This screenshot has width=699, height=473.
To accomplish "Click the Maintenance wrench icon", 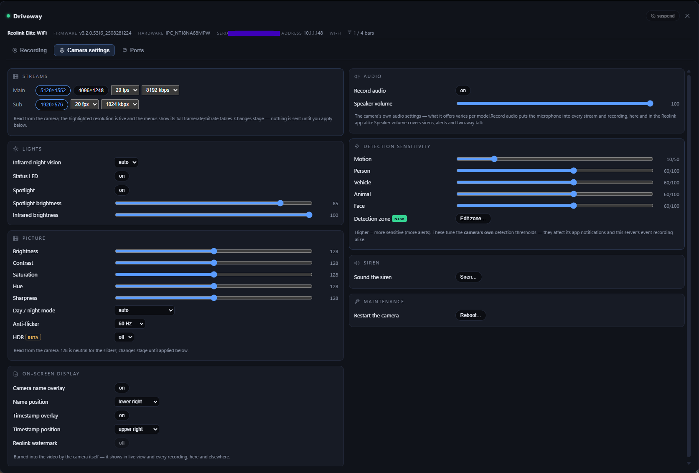I will pyautogui.click(x=357, y=302).
